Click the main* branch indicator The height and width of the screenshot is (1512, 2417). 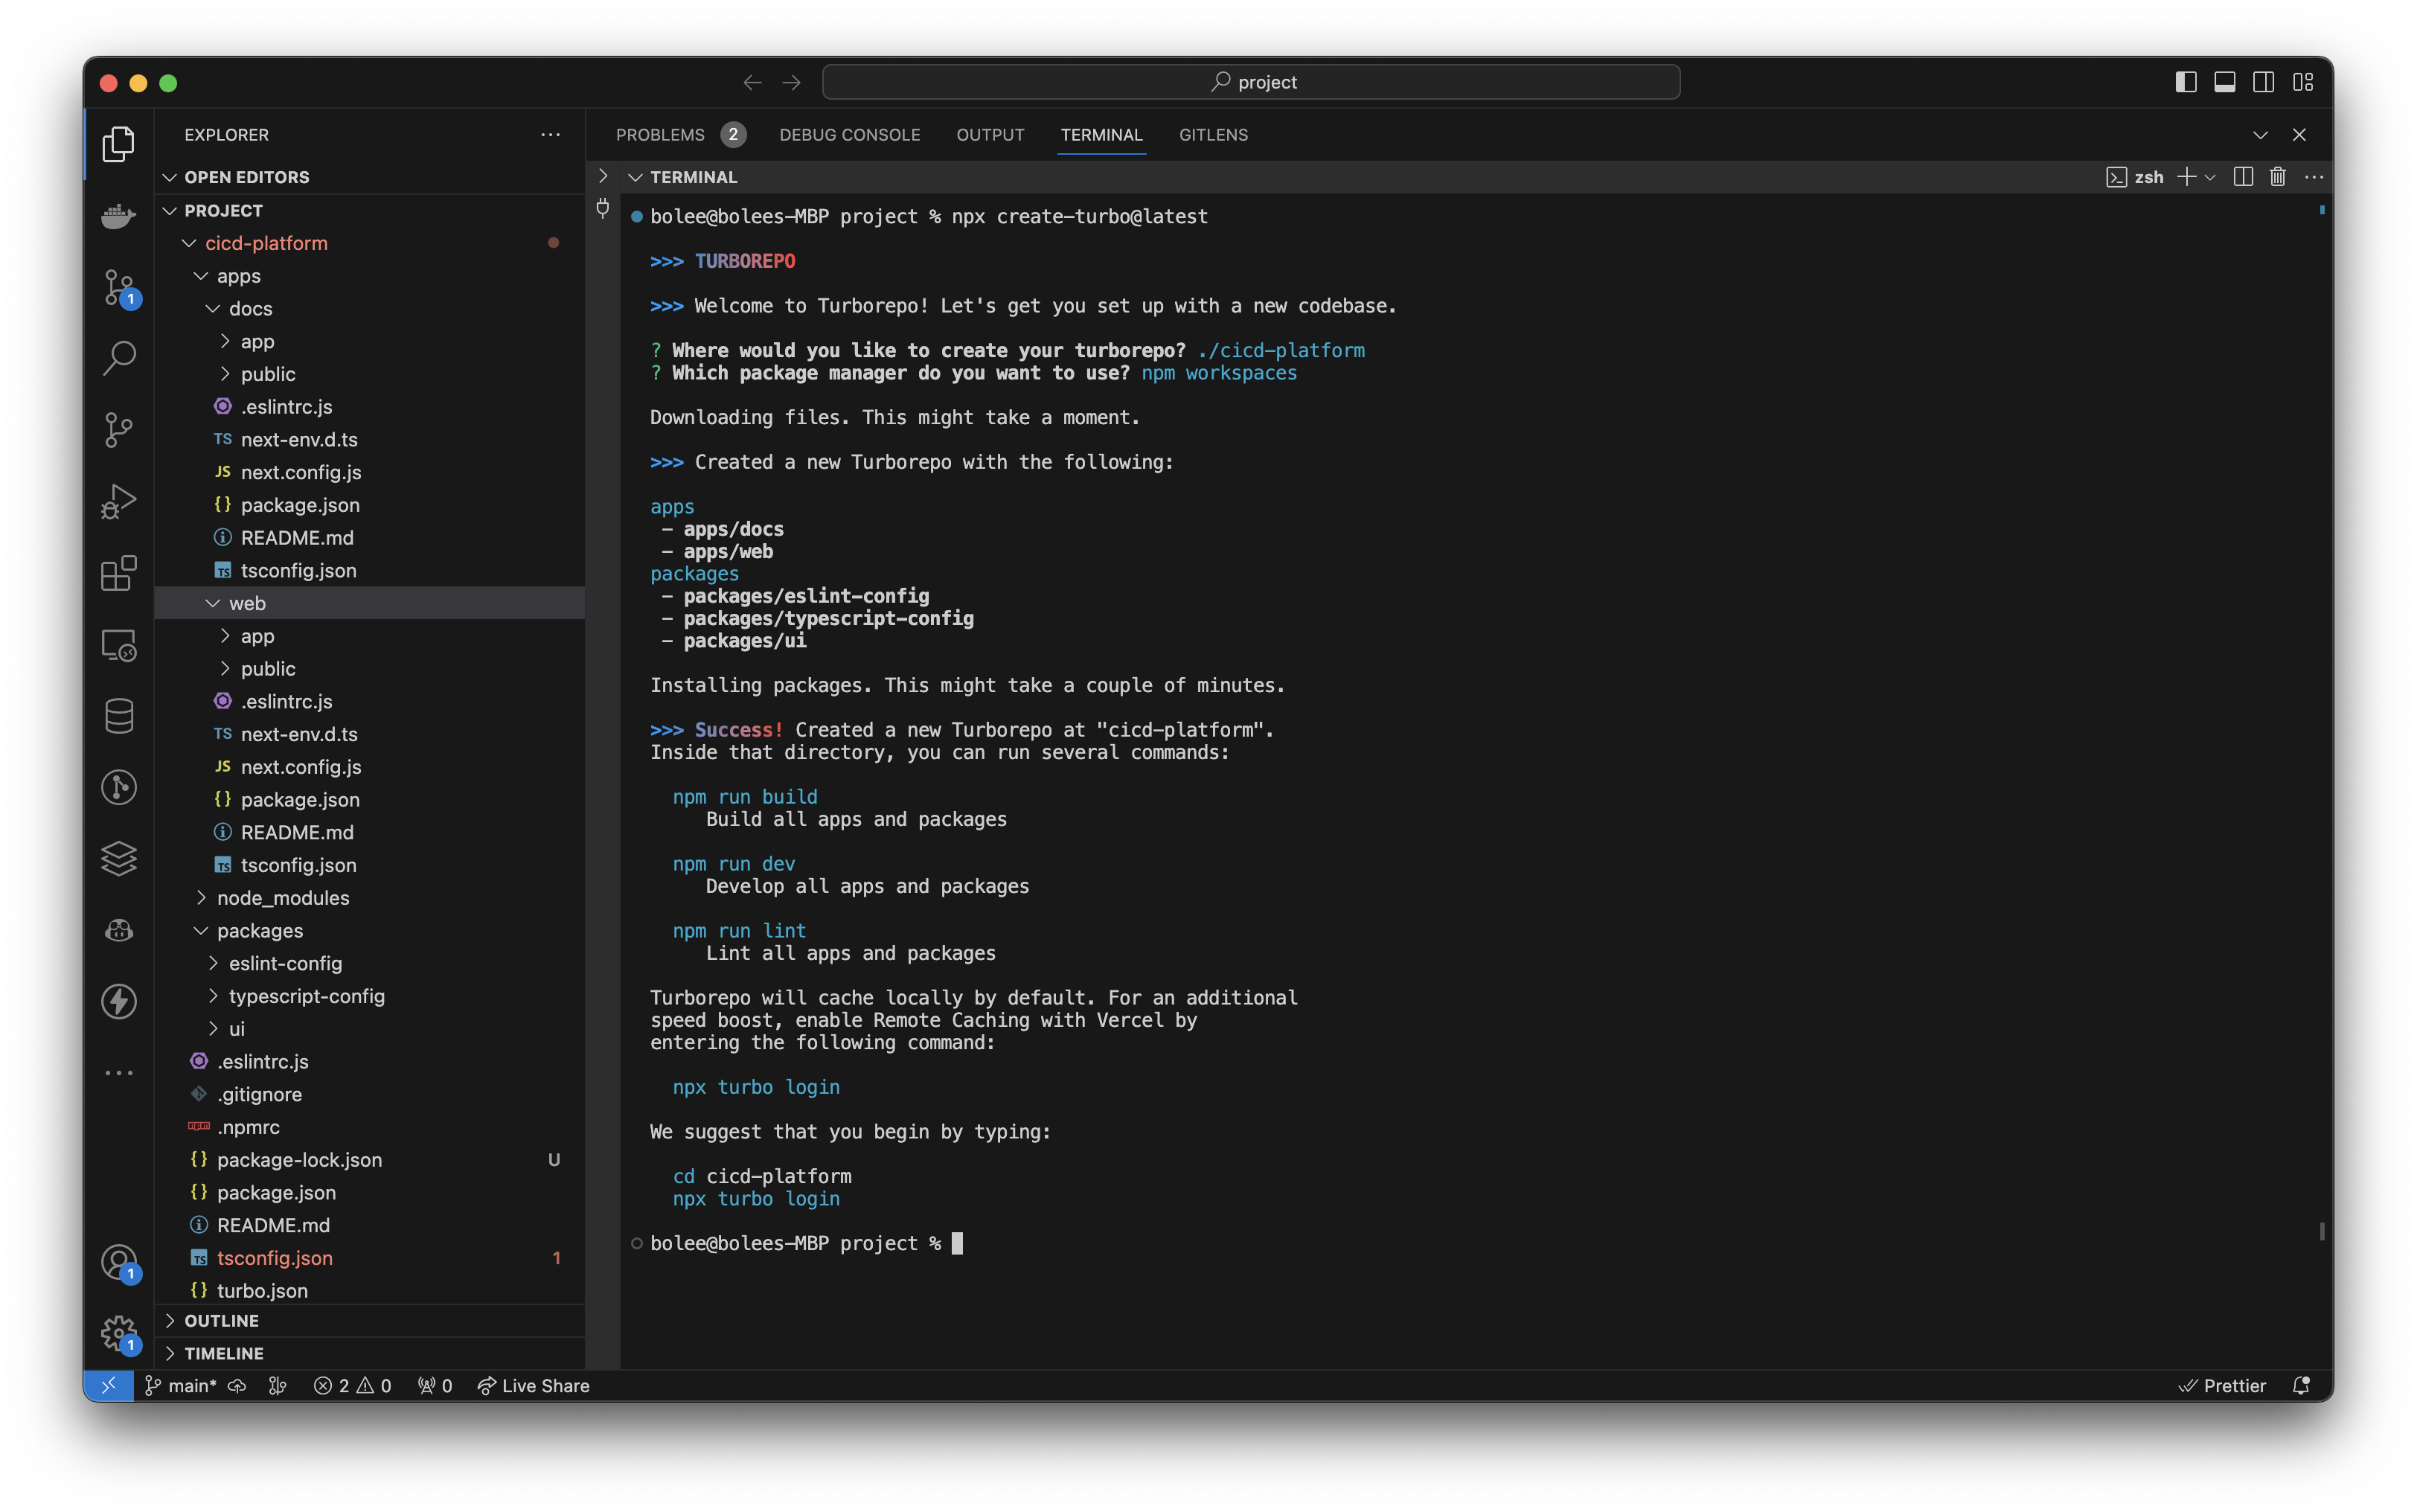pyautogui.click(x=181, y=1386)
